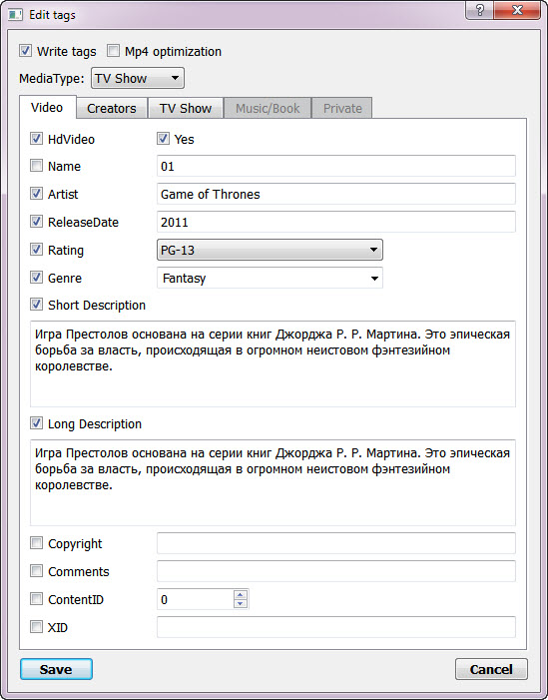Viewport: 548px width, 700px height.
Task: Click the empty XID input field
Action: pos(336,627)
